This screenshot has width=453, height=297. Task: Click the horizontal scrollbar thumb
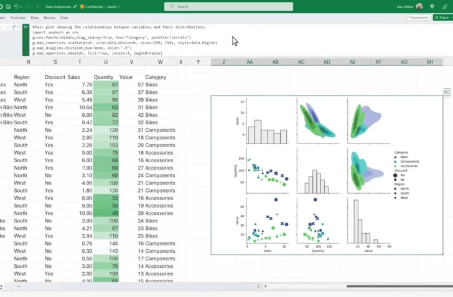400,286
